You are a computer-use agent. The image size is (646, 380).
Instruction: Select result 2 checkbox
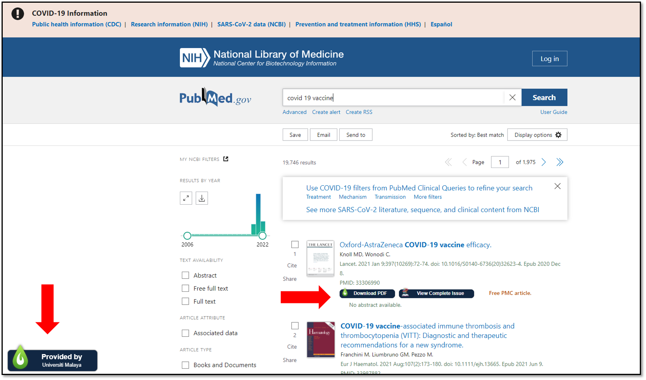coord(295,326)
